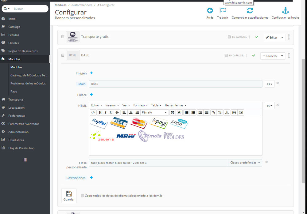Enable En Carrusel for BASE banner
This screenshot has height=214, width=307.
pos(226,55)
